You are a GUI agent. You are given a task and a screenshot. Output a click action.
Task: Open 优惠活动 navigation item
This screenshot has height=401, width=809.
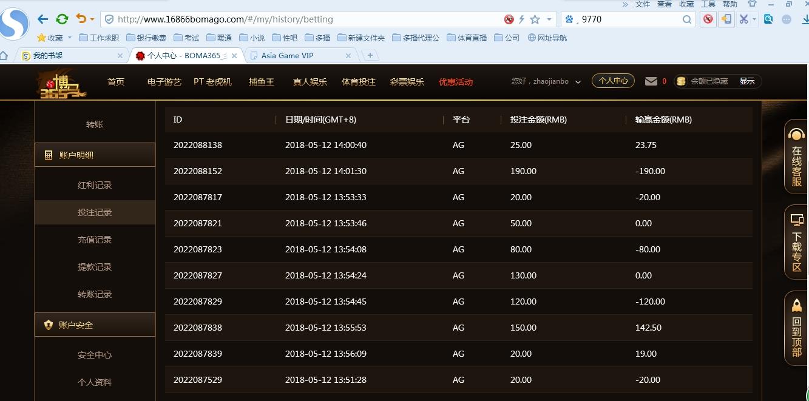click(x=456, y=82)
